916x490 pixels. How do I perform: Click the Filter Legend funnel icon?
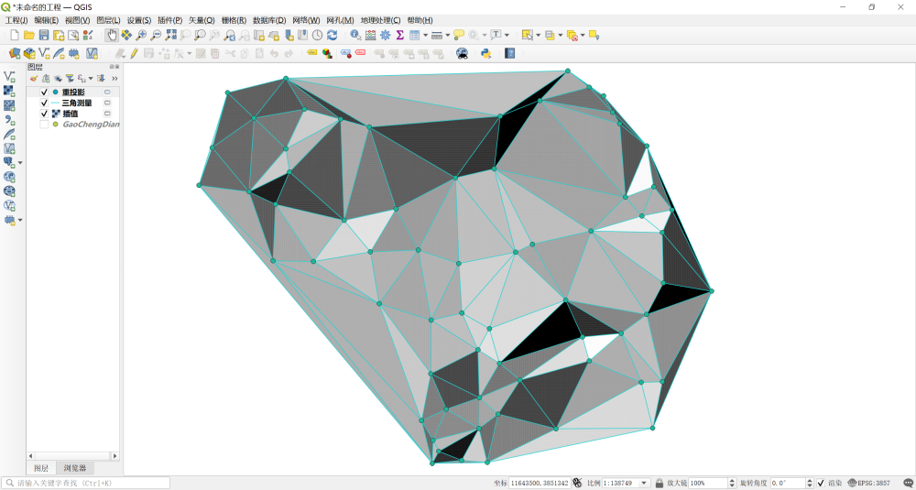coord(70,78)
